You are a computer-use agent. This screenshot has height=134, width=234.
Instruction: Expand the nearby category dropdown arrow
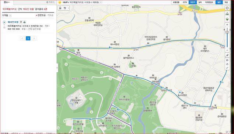coord(68,8)
